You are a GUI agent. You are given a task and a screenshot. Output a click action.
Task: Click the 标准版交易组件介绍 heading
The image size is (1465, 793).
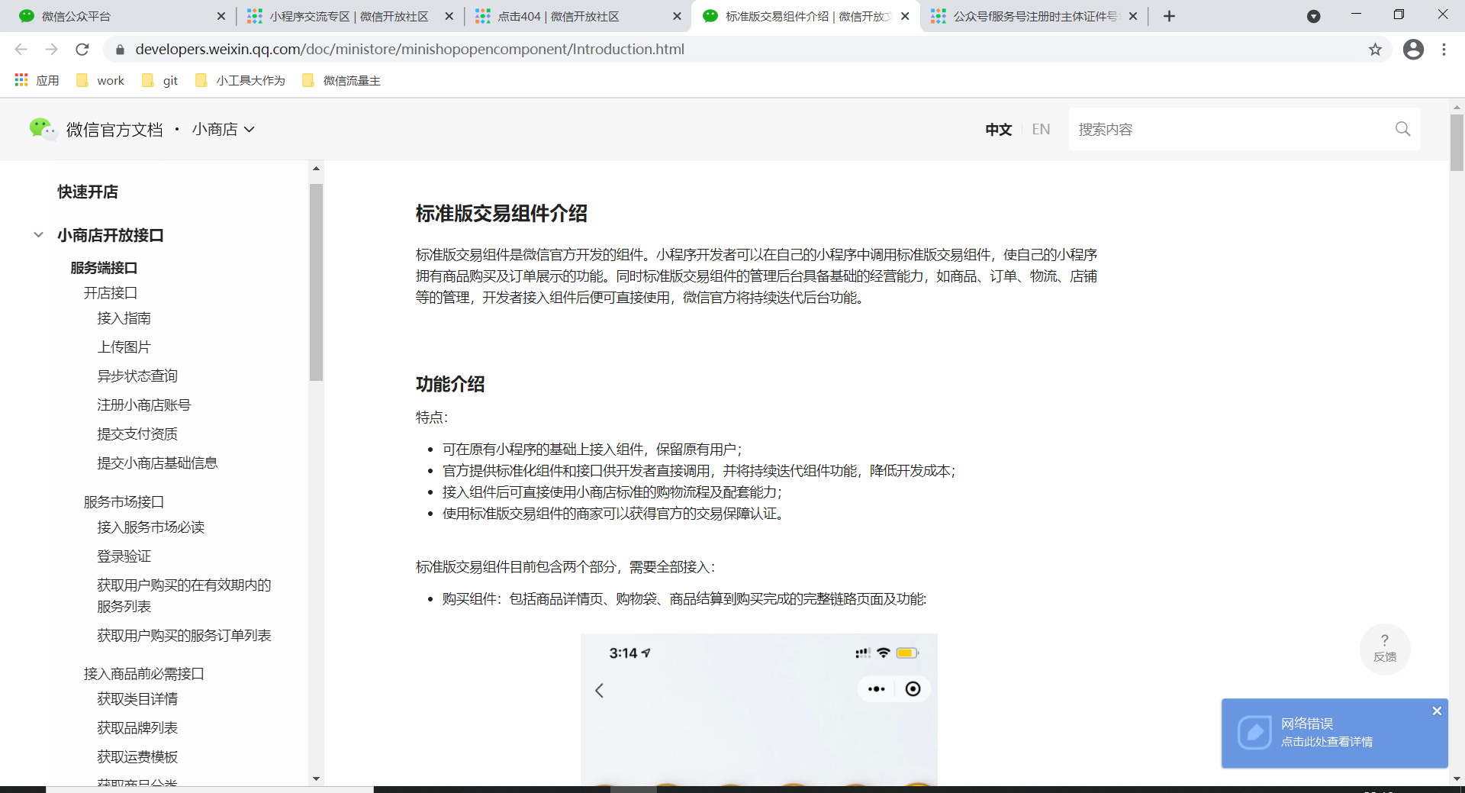[x=501, y=214]
